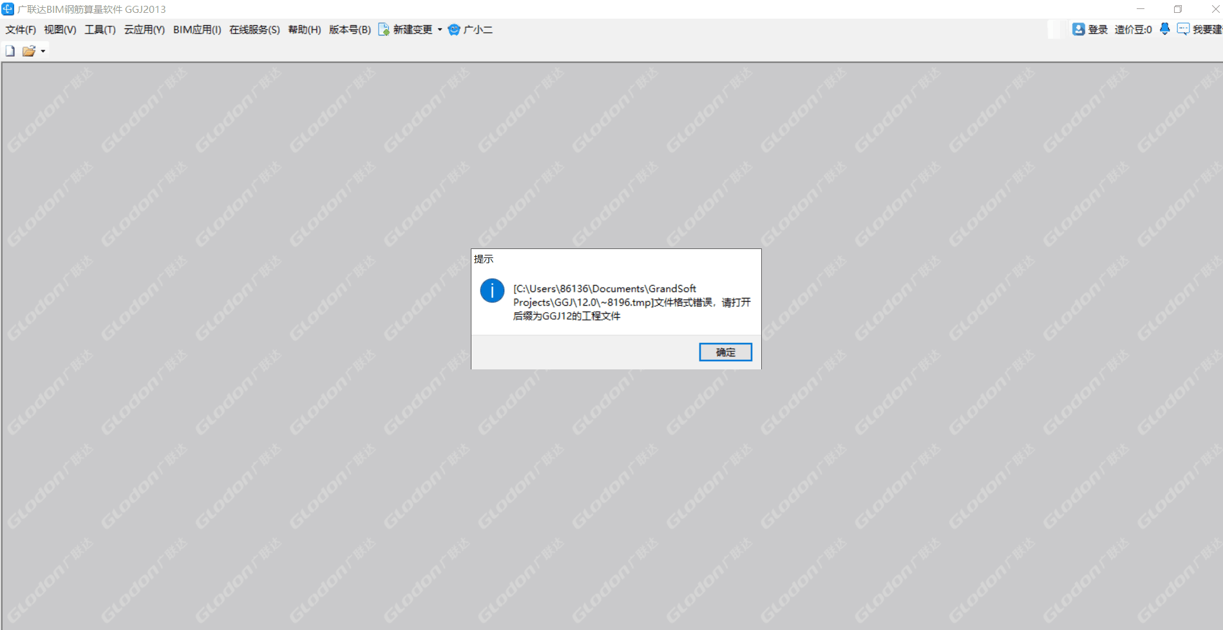Click the 新建变更 button
1223x630 pixels.
[x=405, y=30]
